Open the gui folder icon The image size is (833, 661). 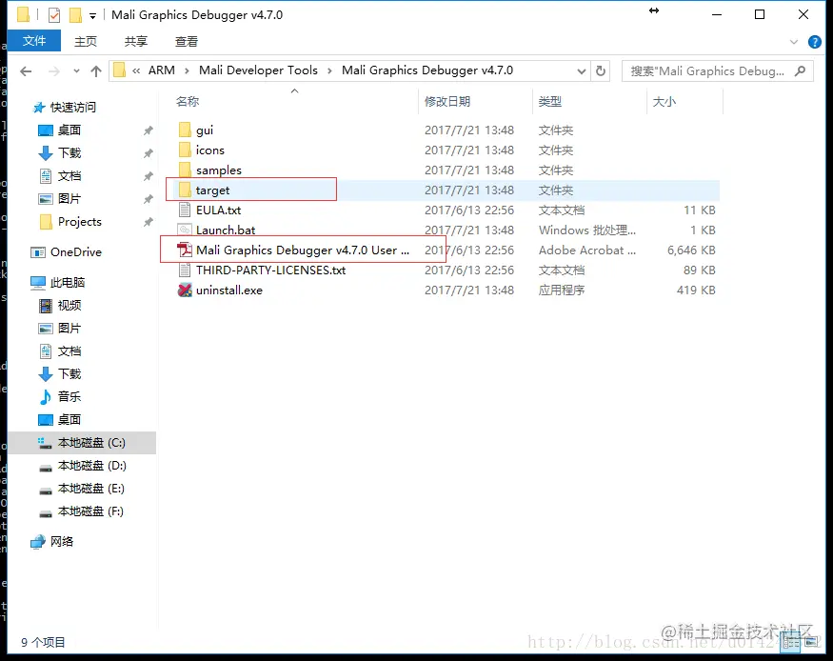click(x=185, y=130)
